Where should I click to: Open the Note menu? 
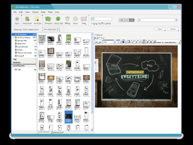pos(43,12)
